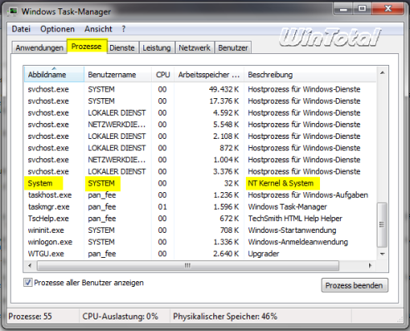
Task: Click the 'NT Kernel & System' description
Action: pos(281,183)
